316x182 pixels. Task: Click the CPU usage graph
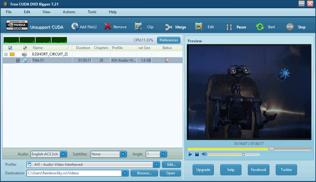(x=35, y=40)
